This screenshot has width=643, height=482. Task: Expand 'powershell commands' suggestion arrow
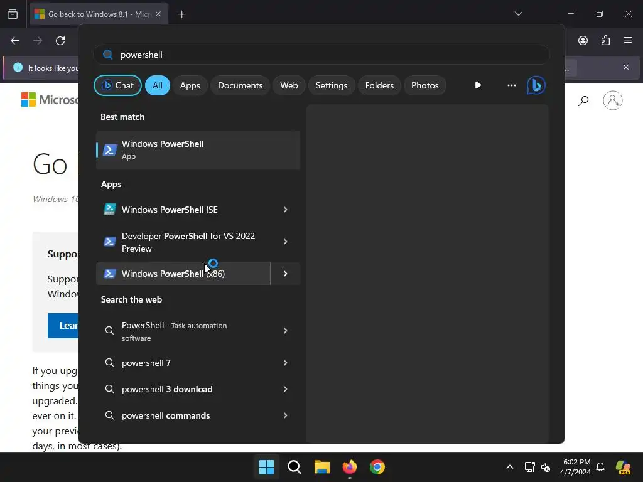coord(286,415)
